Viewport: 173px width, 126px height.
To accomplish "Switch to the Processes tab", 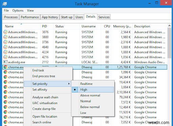I will [x=11, y=17].
